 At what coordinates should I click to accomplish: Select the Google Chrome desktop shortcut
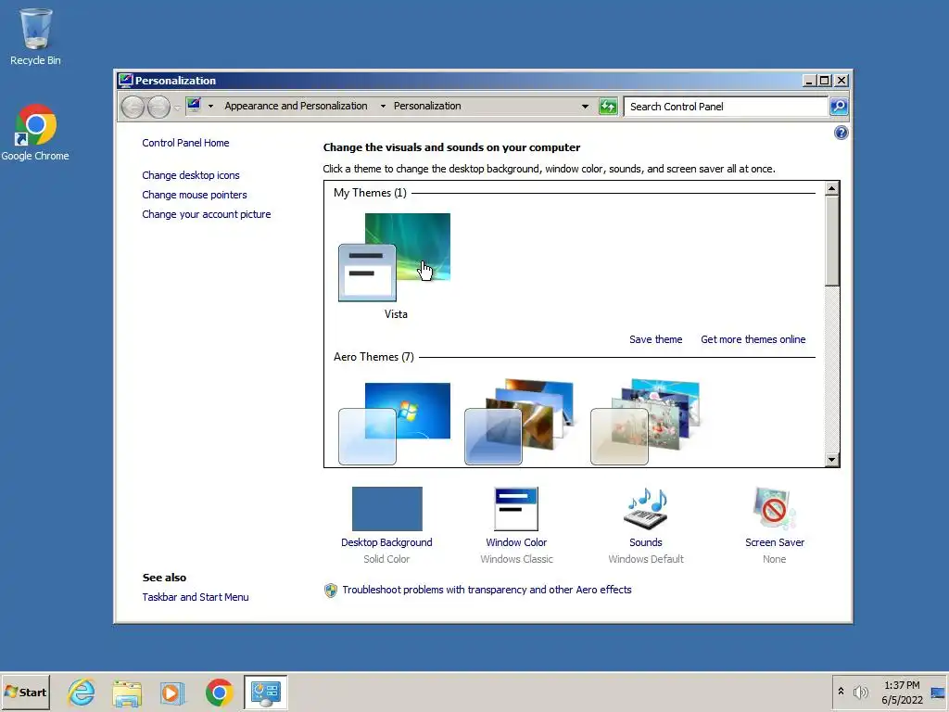(x=35, y=132)
